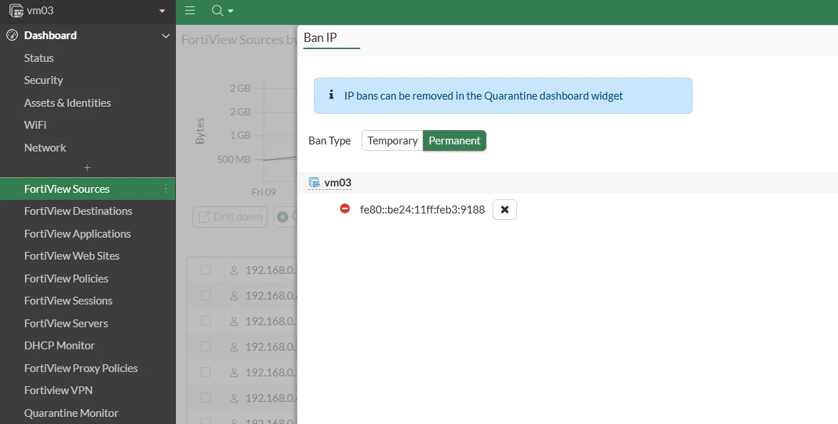Go to FortiView Sessions
This screenshot has width=838, height=424.
pyautogui.click(x=68, y=301)
